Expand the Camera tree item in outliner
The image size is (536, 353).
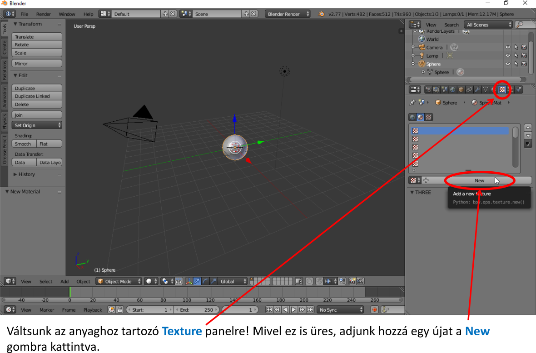click(413, 47)
